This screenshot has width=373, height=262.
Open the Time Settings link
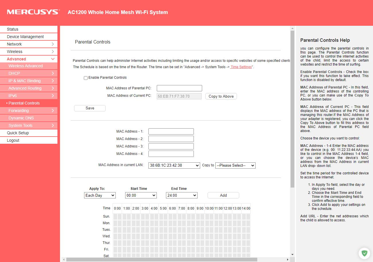[241, 67]
